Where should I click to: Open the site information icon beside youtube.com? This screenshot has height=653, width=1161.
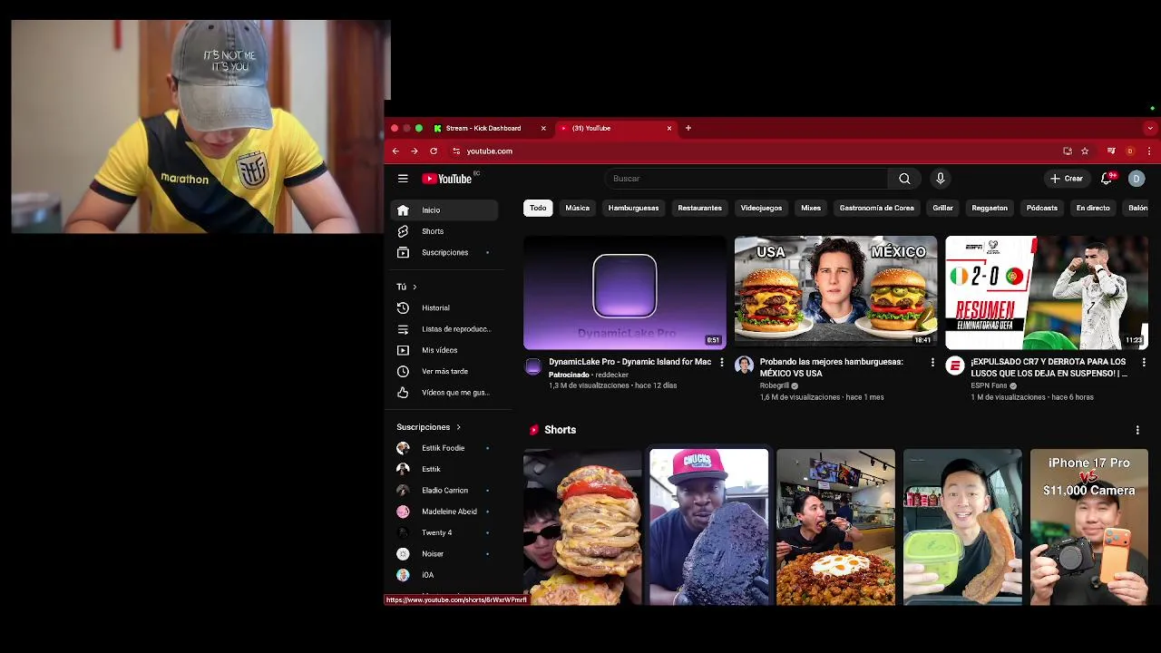(x=456, y=151)
